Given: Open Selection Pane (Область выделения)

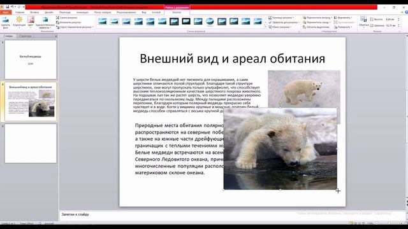Looking at the screenshot, I should [x=316, y=27].
